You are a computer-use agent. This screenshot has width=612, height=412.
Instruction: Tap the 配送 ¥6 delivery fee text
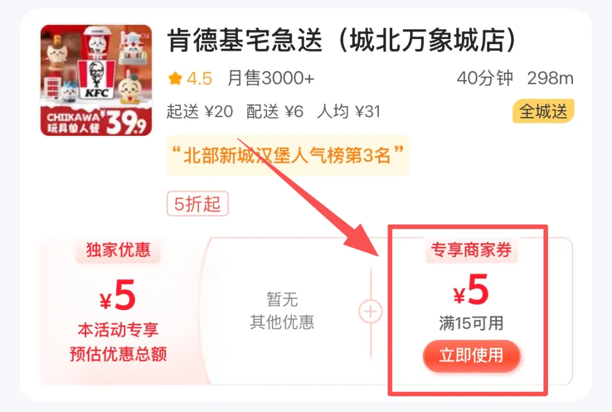tap(275, 111)
